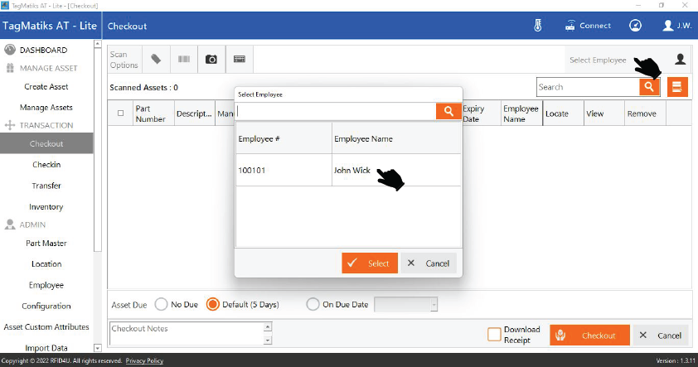
Task: Select the No Due radio button
Action: click(x=161, y=304)
